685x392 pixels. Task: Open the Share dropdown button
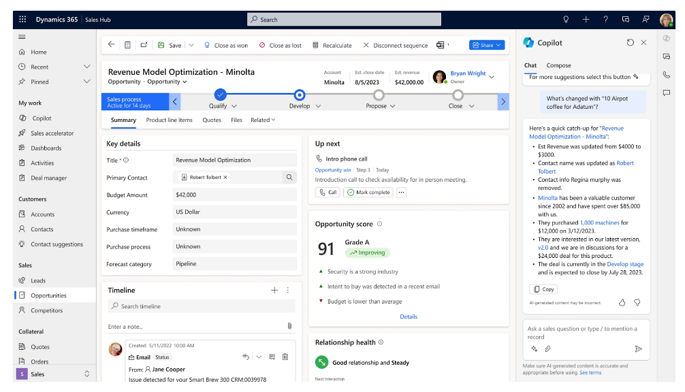(x=487, y=45)
